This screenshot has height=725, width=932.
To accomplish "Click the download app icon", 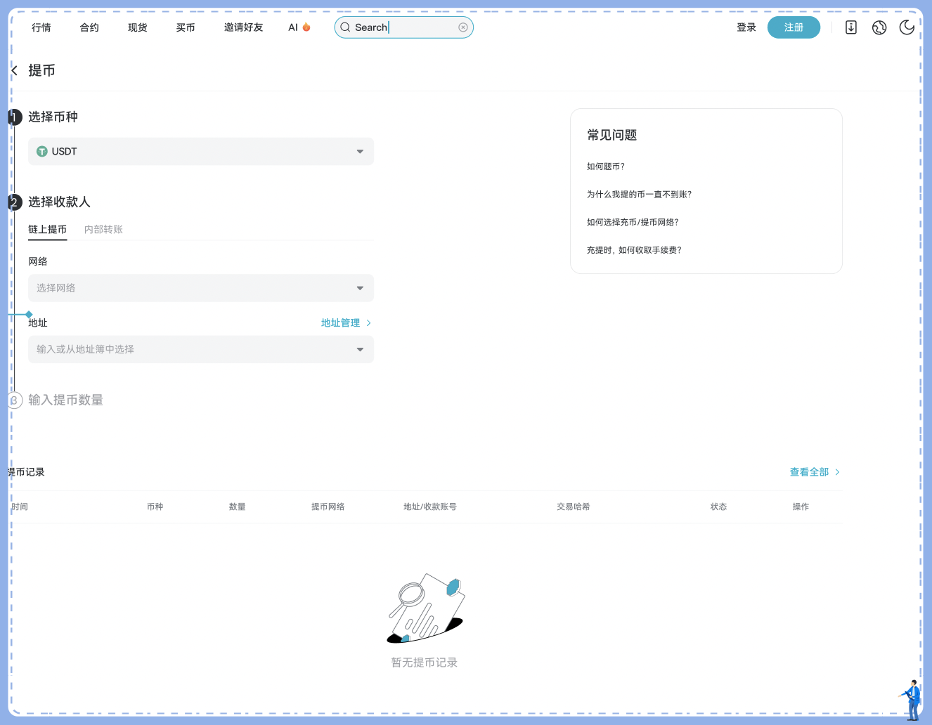I will pyautogui.click(x=850, y=27).
